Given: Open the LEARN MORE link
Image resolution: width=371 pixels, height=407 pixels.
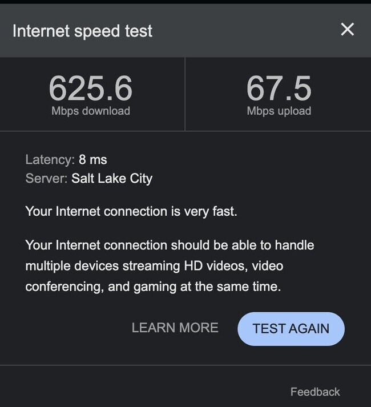Looking at the screenshot, I should 175,328.
